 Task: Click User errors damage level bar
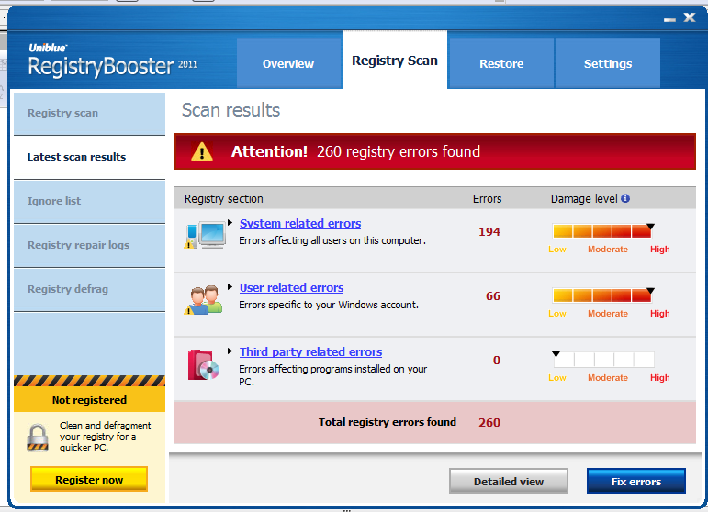(x=602, y=295)
